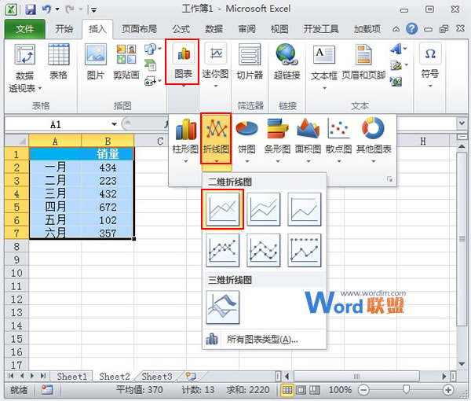Open the File (文件) tab
The image size is (471, 401).
[x=25, y=29]
